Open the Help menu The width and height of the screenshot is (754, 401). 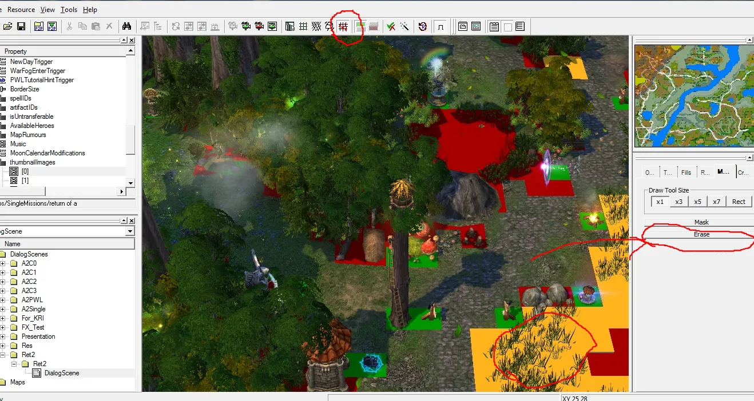pyautogui.click(x=90, y=10)
